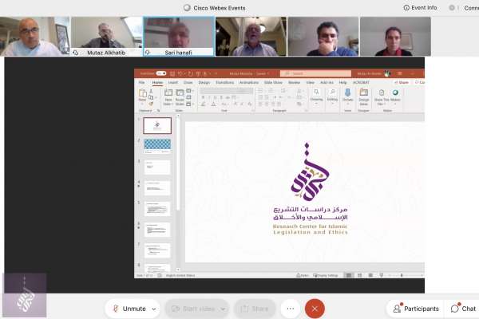Leave the event with red X button
The width and height of the screenshot is (479, 319).
315,309
